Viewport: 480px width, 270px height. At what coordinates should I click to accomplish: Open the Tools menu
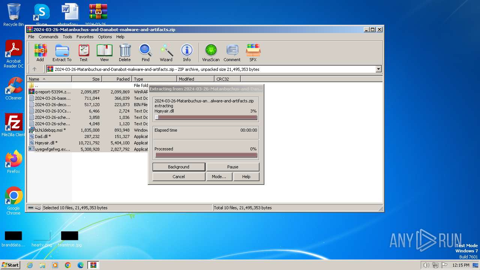[x=67, y=37]
